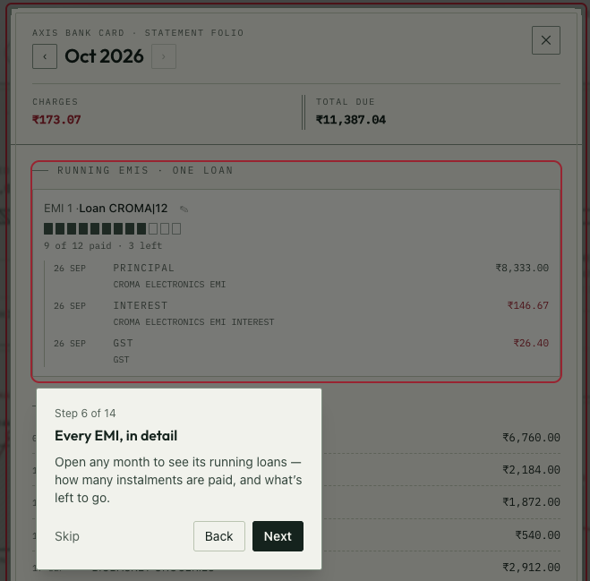Open the transaction row showing ₹540.00

296,534
